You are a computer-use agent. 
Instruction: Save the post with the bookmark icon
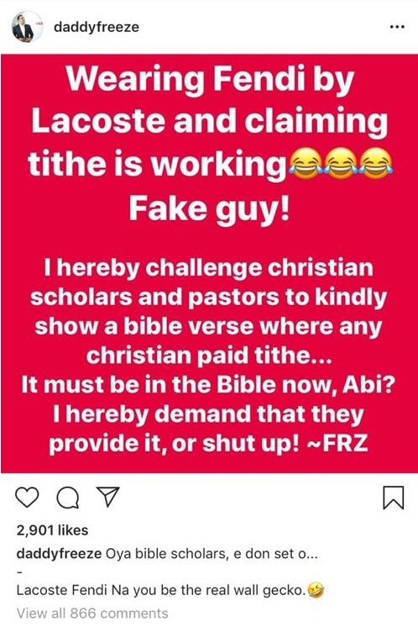pyautogui.click(x=394, y=498)
